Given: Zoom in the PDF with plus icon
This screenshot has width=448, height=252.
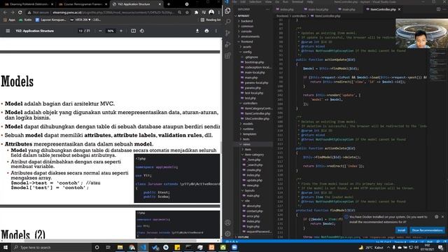Looking at the screenshot, I should (121, 31).
